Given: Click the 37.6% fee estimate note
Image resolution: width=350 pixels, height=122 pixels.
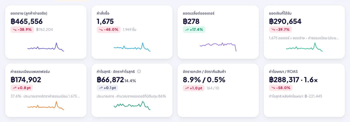Looking at the screenshot, I should [x=45, y=96].
